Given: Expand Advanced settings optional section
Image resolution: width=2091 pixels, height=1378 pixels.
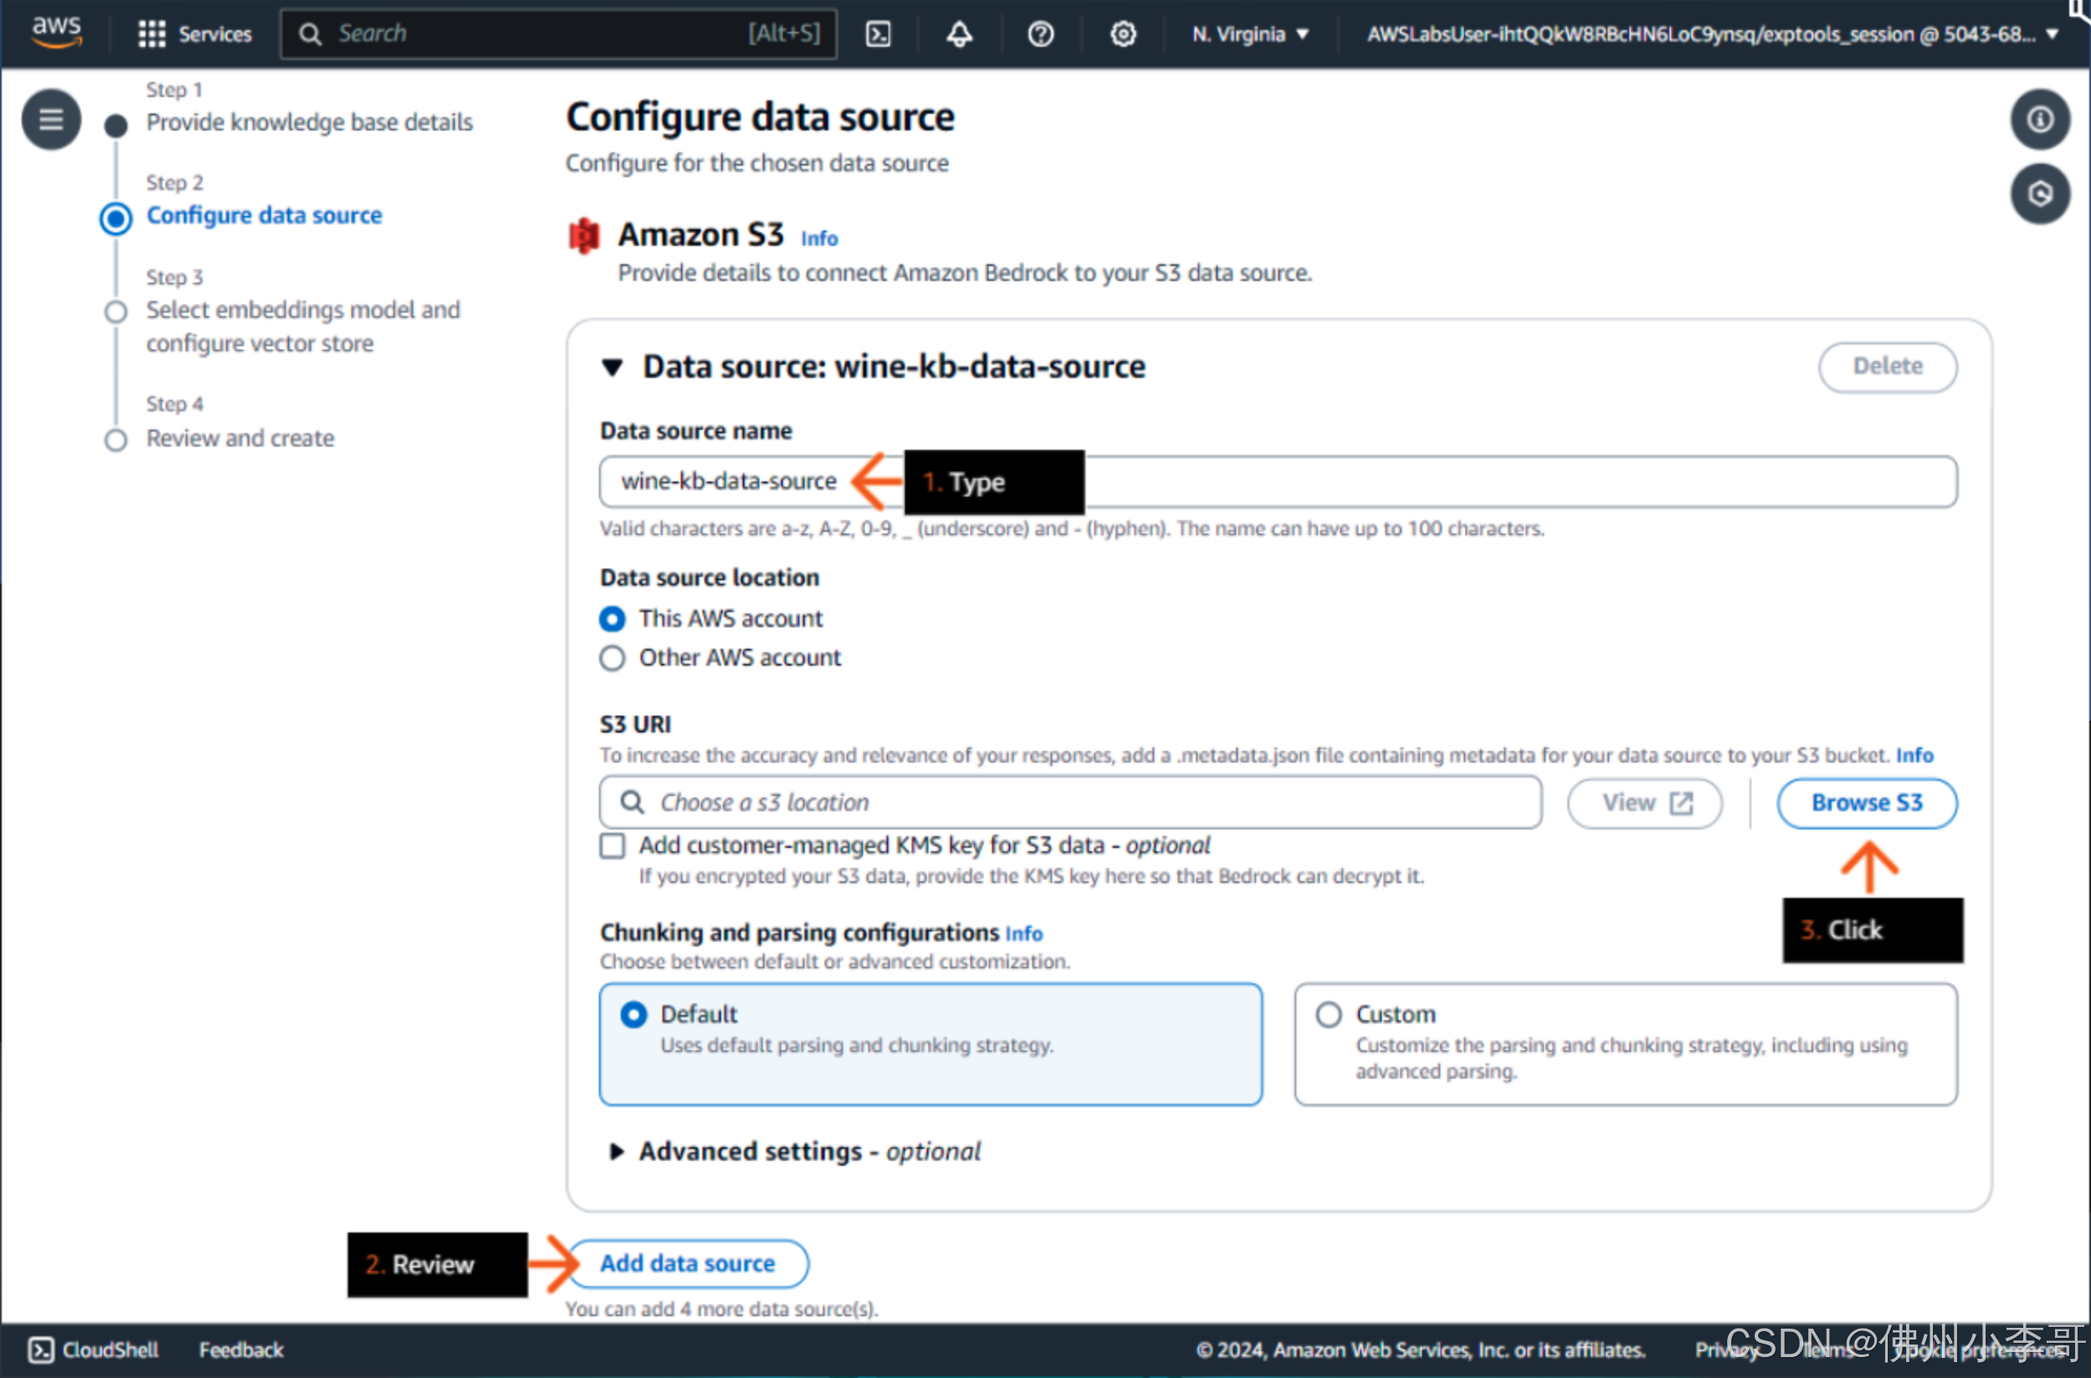Looking at the screenshot, I should [x=616, y=1151].
